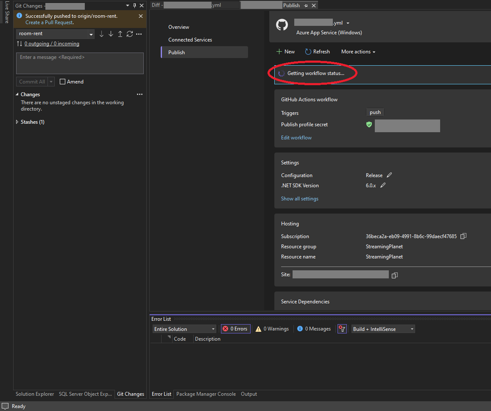This screenshot has height=411, width=491.
Task: Copy the Subscription ID using the copy icon
Action: (463, 236)
